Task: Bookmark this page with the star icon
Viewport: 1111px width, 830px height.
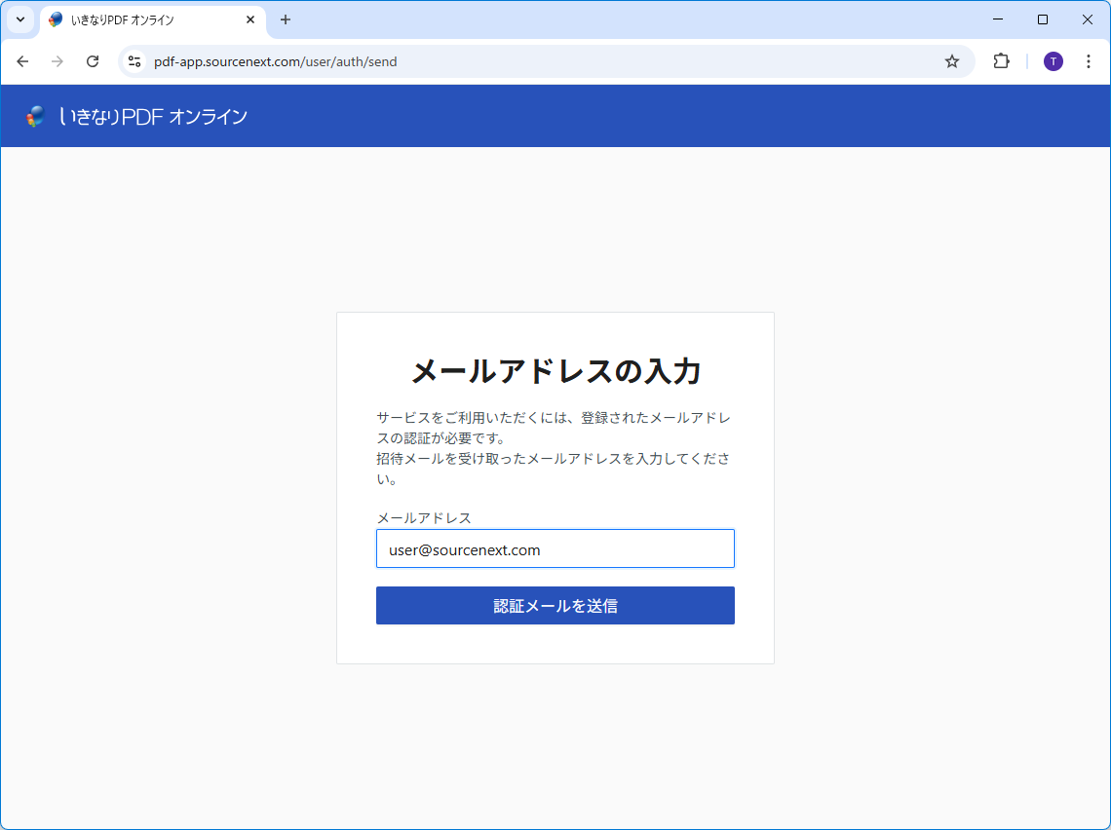Action: pos(952,61)
